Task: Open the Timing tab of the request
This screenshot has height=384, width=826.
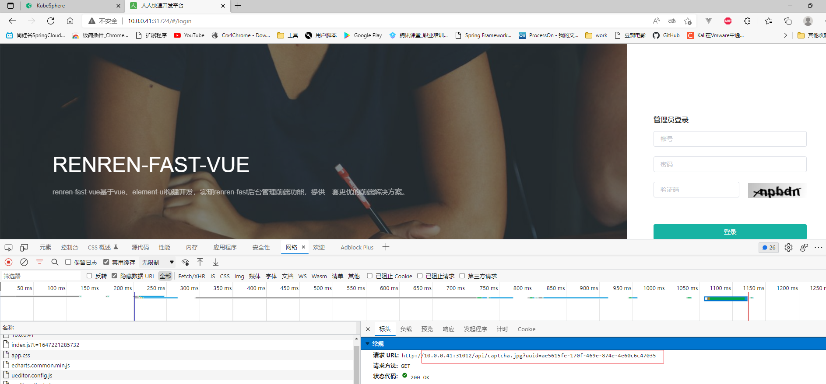Action: 503,329
